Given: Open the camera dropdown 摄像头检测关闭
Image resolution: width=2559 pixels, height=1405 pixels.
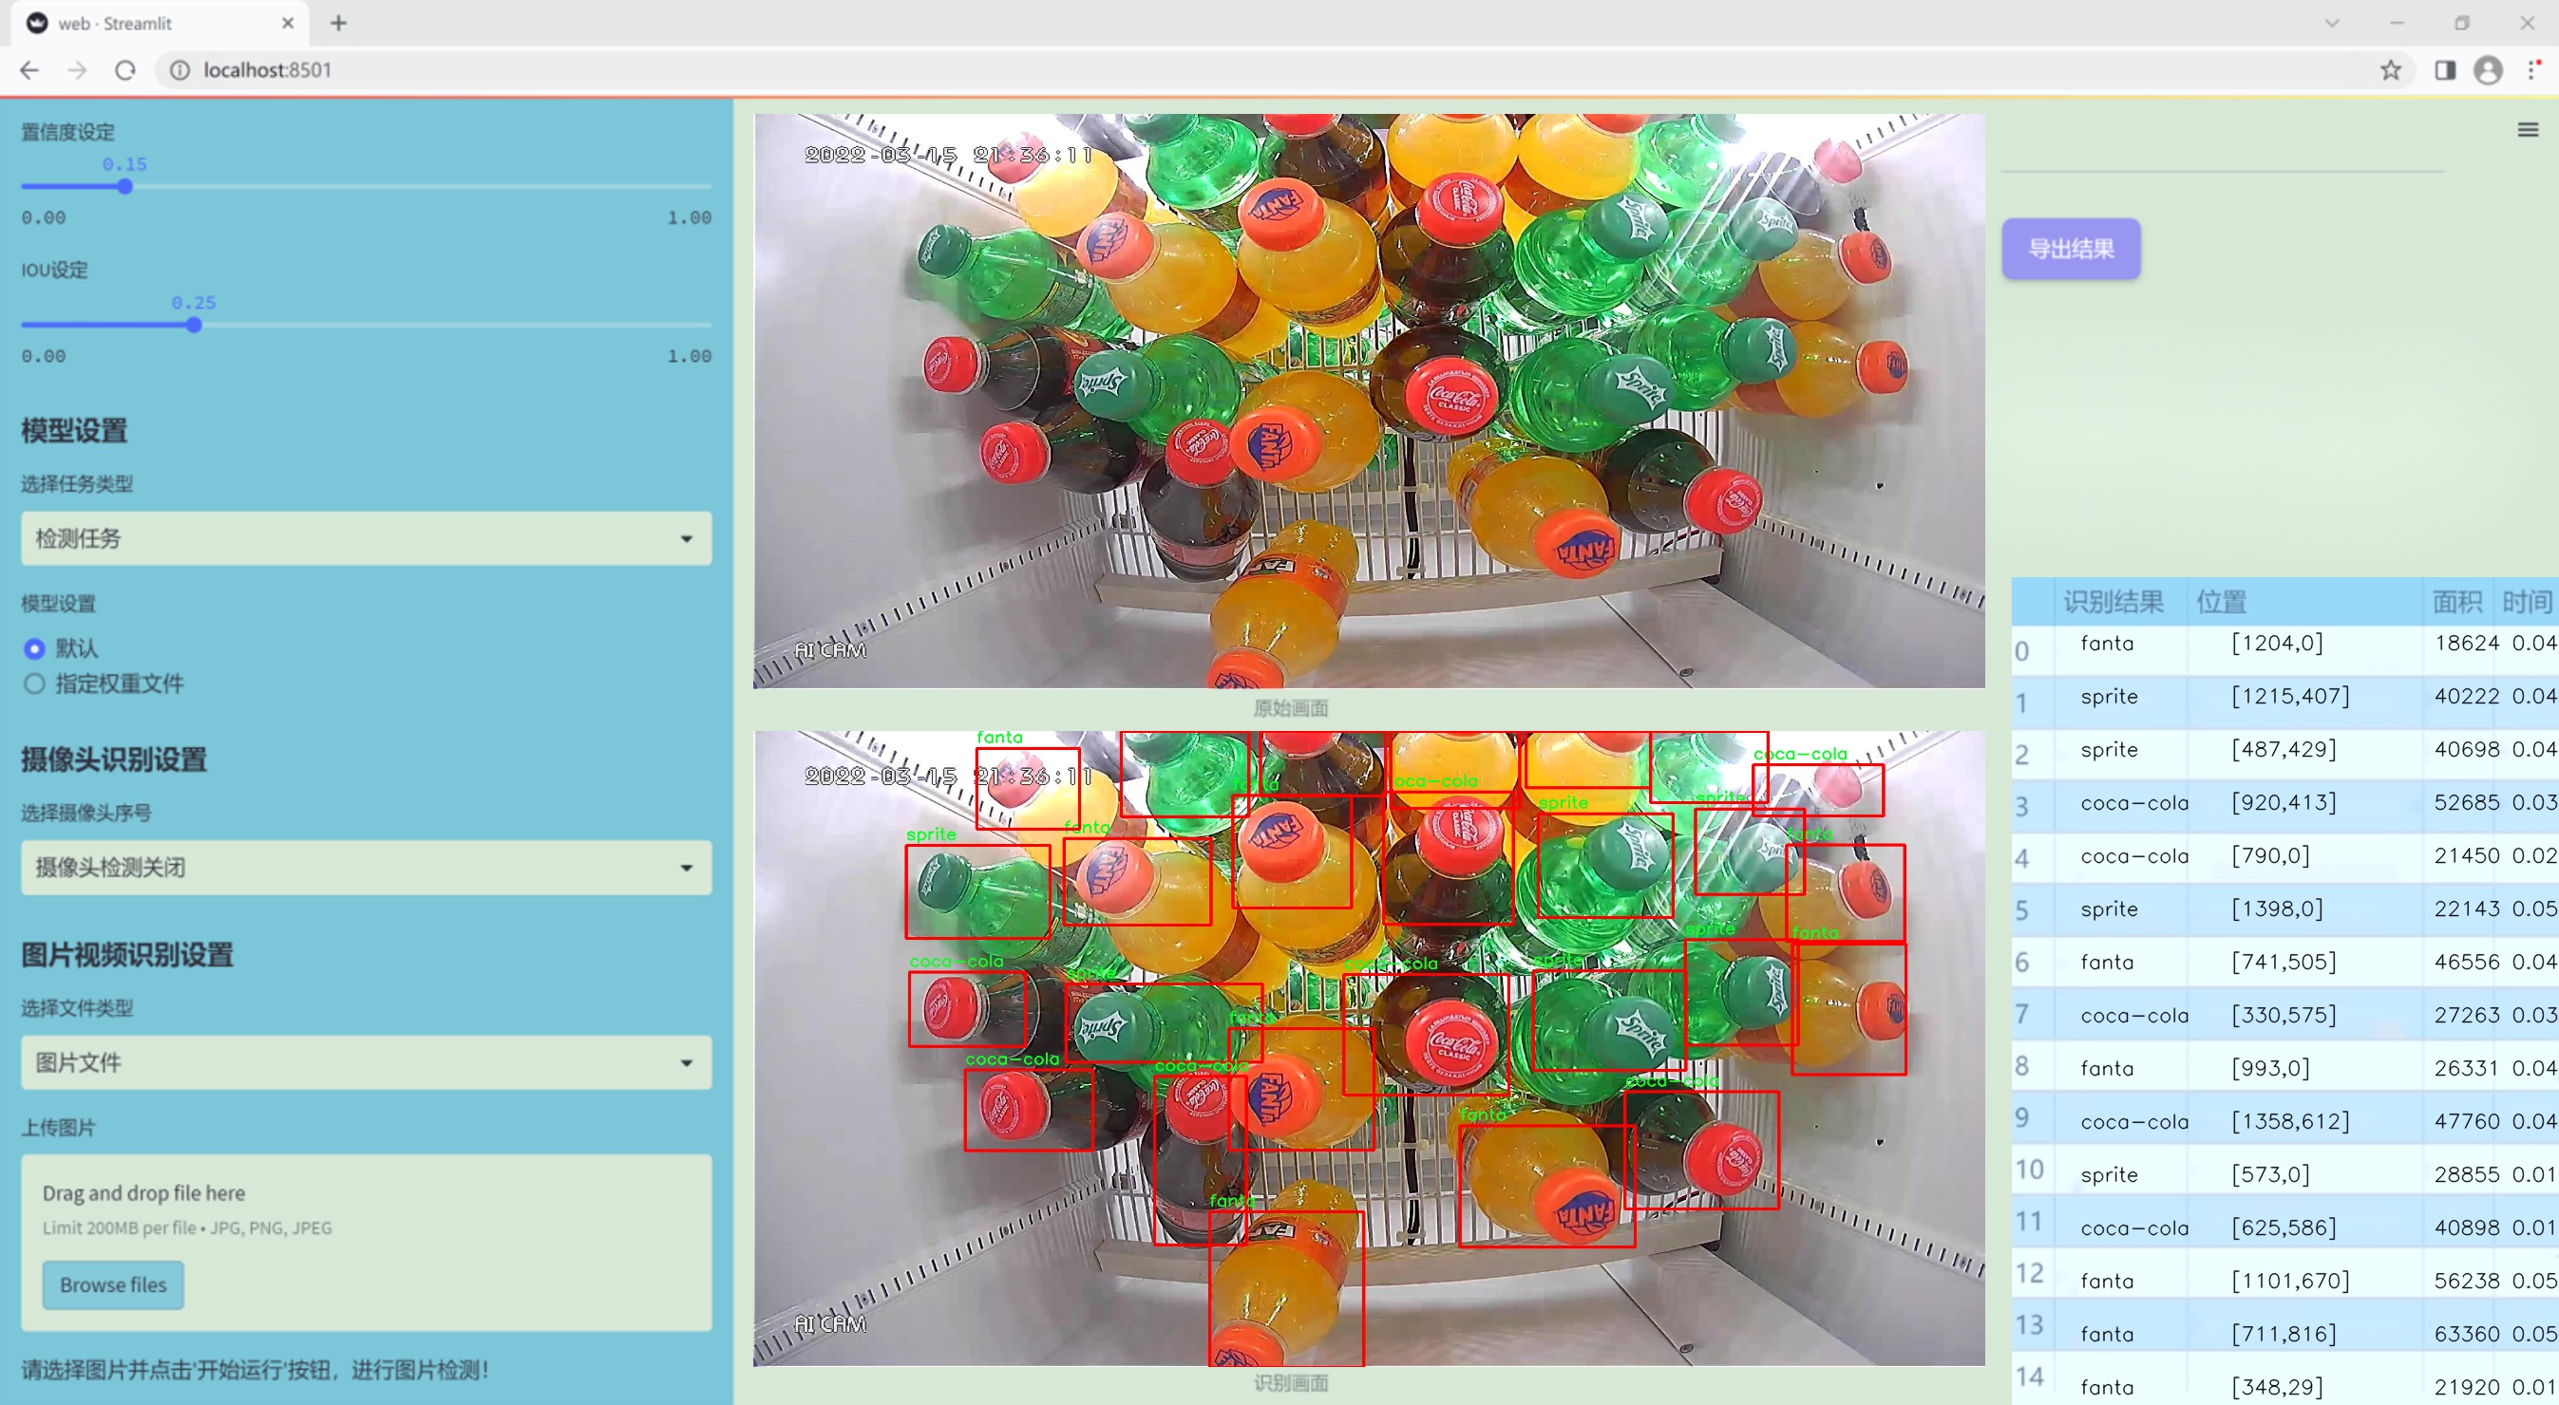Looking at the screenshot, I should (367, 868).
